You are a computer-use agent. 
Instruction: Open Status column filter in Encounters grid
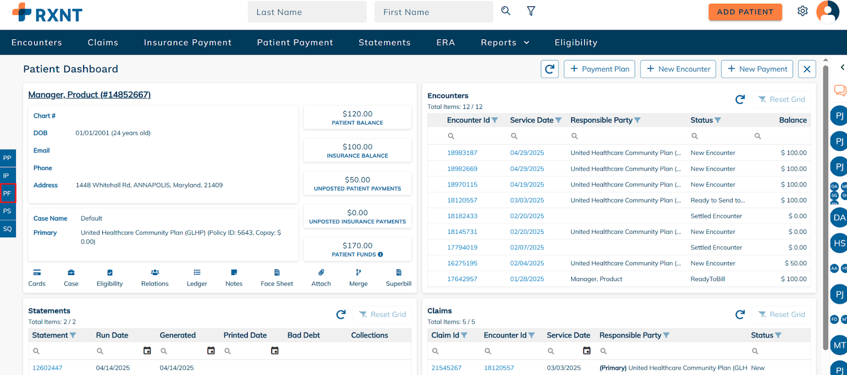point(718,121)
